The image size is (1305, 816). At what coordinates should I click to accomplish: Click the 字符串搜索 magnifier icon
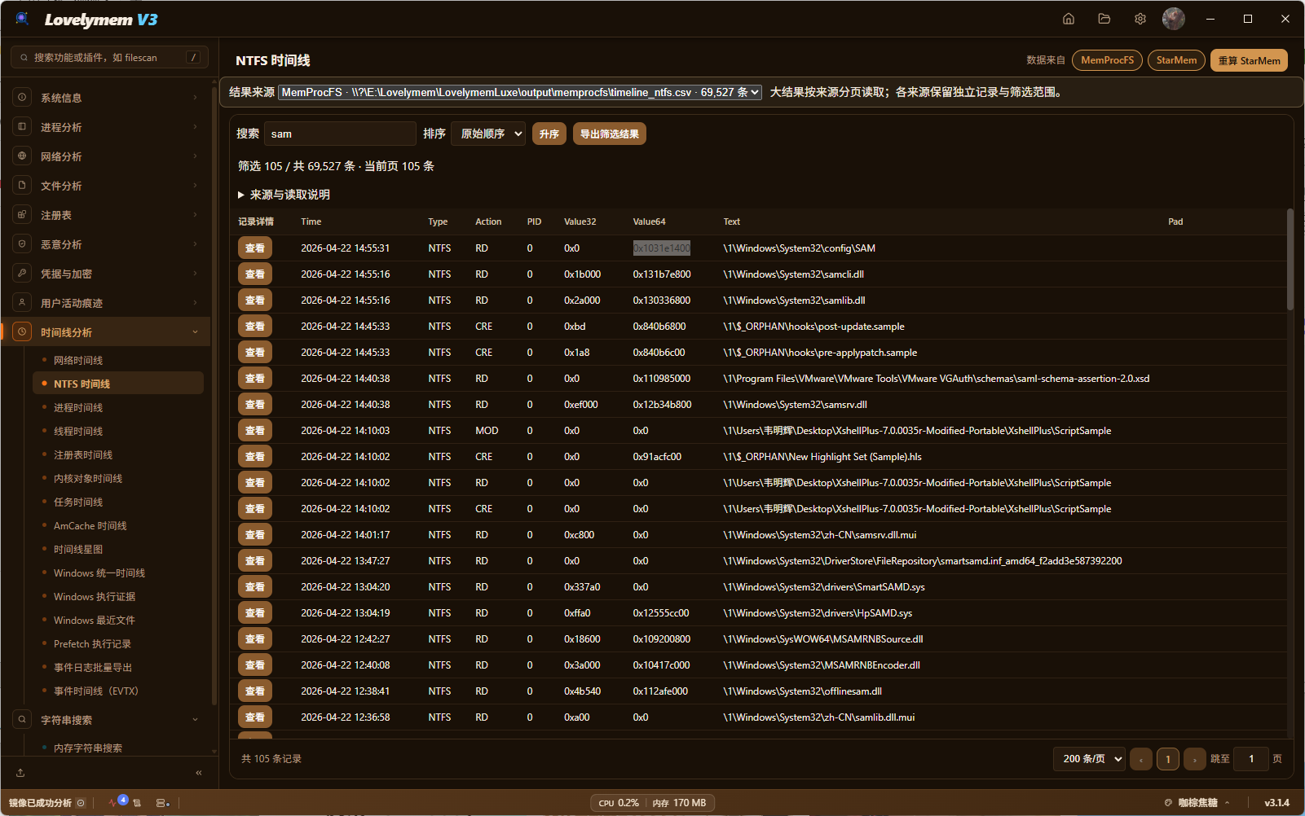[x=22, y=720]
